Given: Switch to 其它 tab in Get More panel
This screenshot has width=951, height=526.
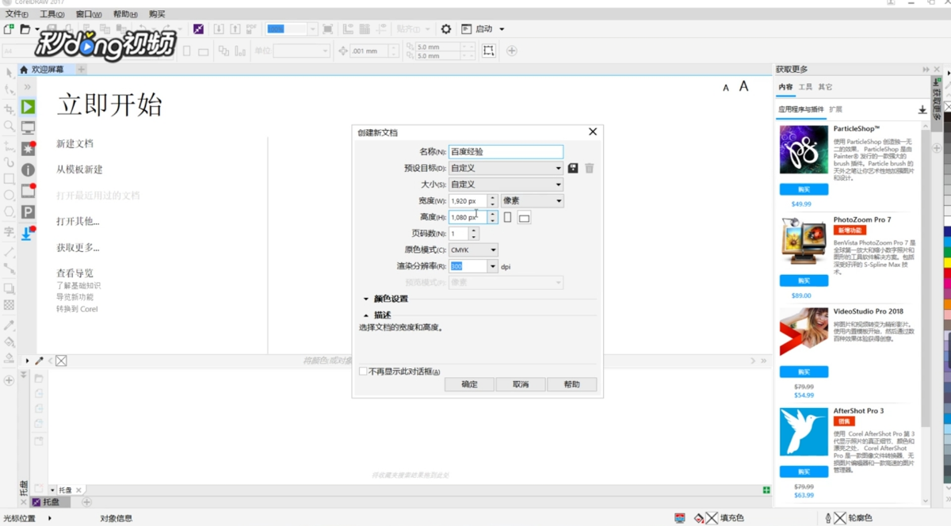Looking at the screenshot, I should (825, 87).
